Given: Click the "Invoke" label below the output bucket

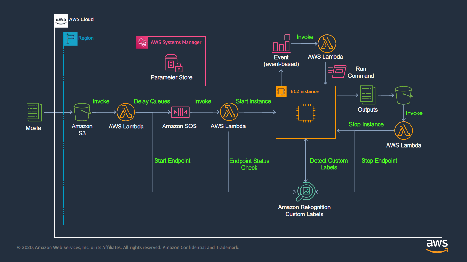Looking at the screenshot, I should (x=414, y=113).
